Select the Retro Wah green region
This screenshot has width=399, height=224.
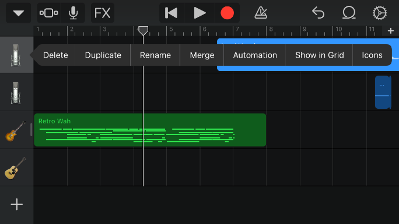click(x=150, y=130)
